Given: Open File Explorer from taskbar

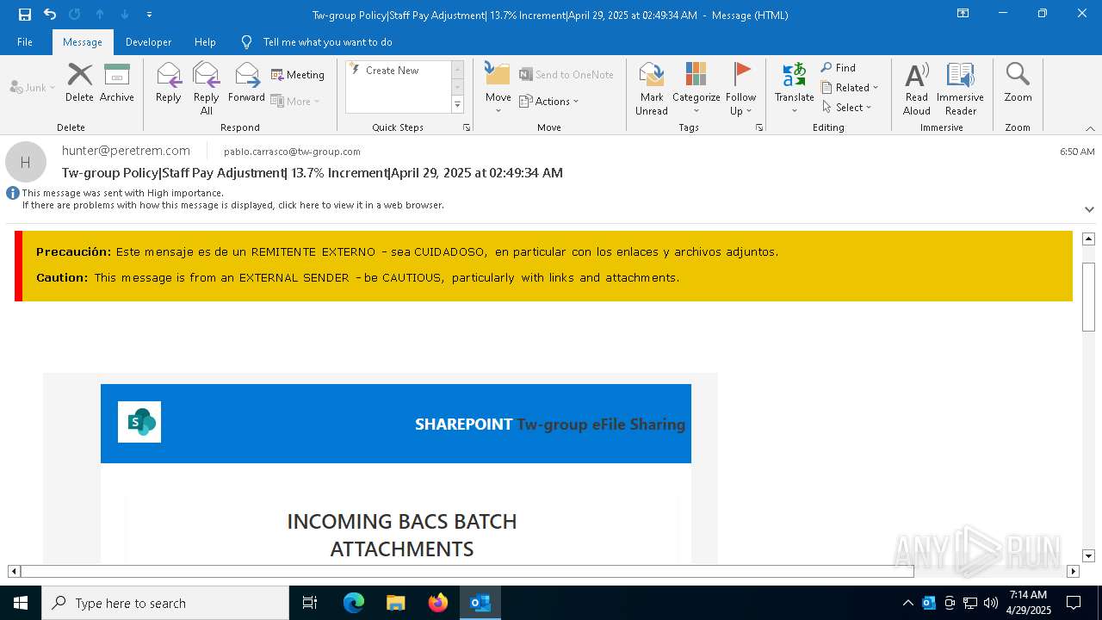Looking at the screenshot, I should pyautogui.click(x=396, y=603).
